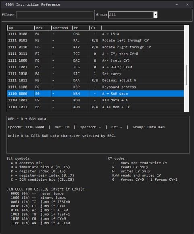Click the Group combo box showing All

click(x=133, y=15)
